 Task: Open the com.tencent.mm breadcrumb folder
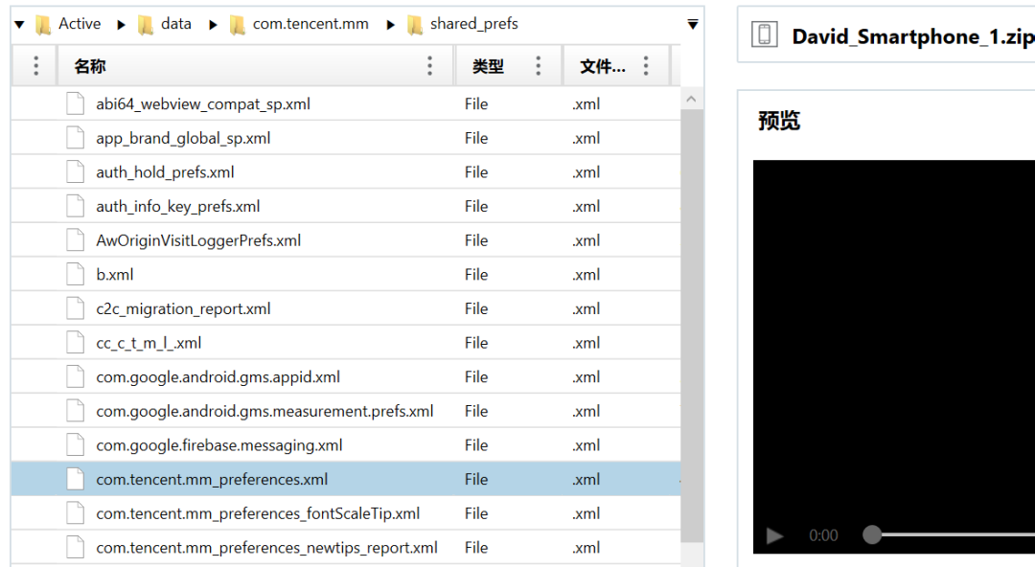coord(299,24)
